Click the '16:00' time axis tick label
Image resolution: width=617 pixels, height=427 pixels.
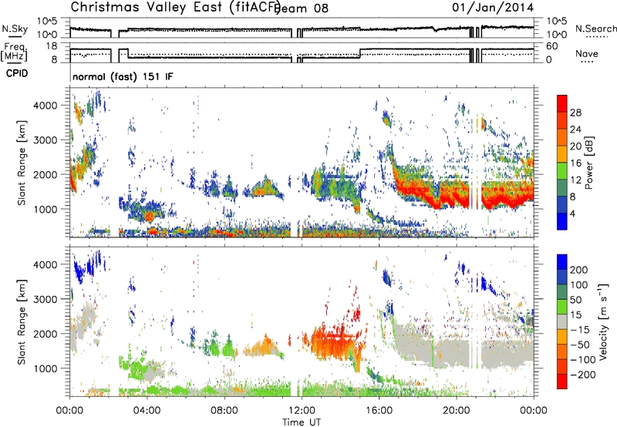click(379, 411)
